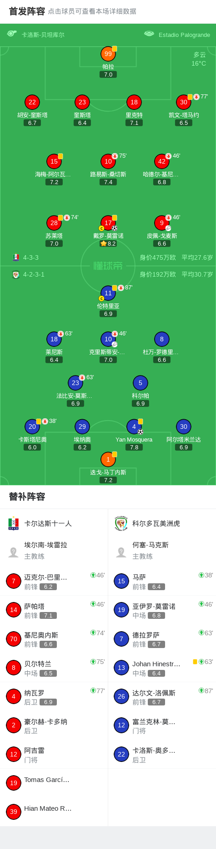Viewport: 216px width, 849px height.
Task: Select player 戴罗-莫雷诺 number 17 circle
Action: [x=108, y=223]
